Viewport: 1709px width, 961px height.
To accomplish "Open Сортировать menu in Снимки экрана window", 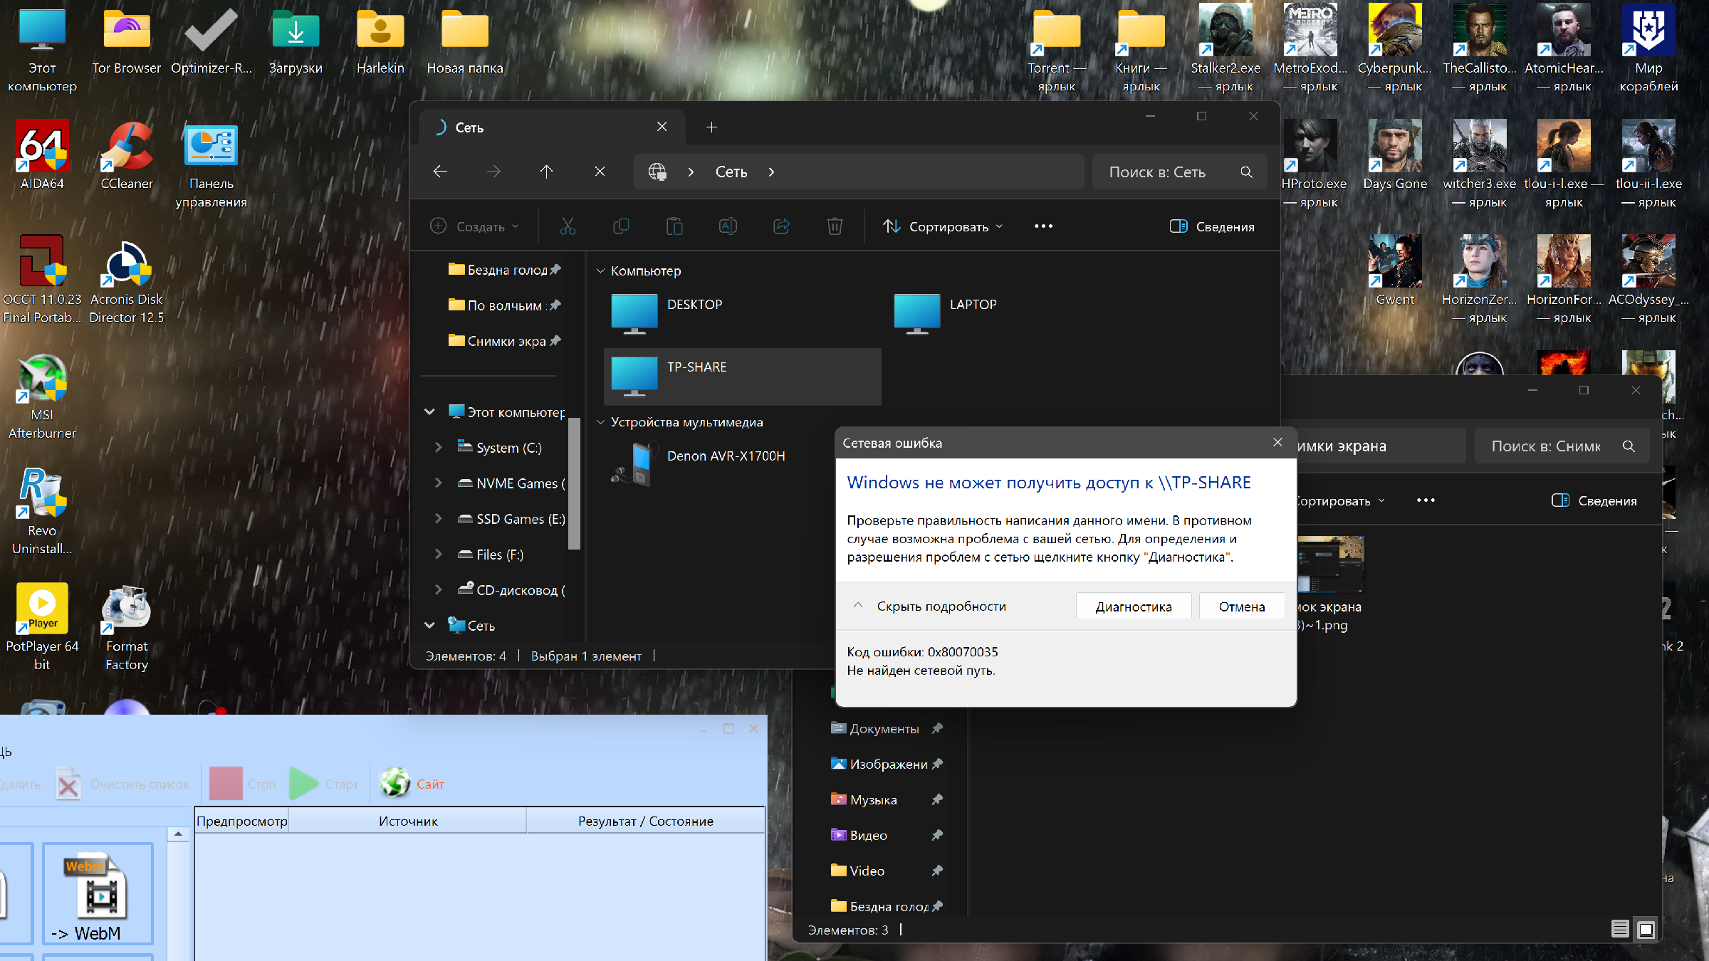I will pos(1340,500).
